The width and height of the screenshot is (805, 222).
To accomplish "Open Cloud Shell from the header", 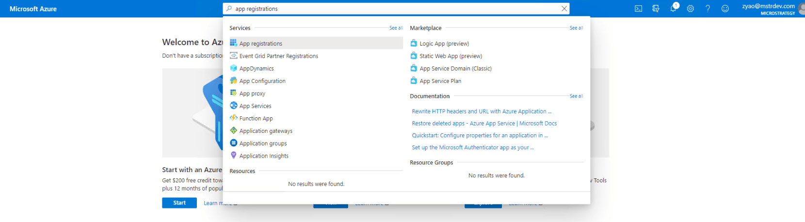I will pos(638,9).
